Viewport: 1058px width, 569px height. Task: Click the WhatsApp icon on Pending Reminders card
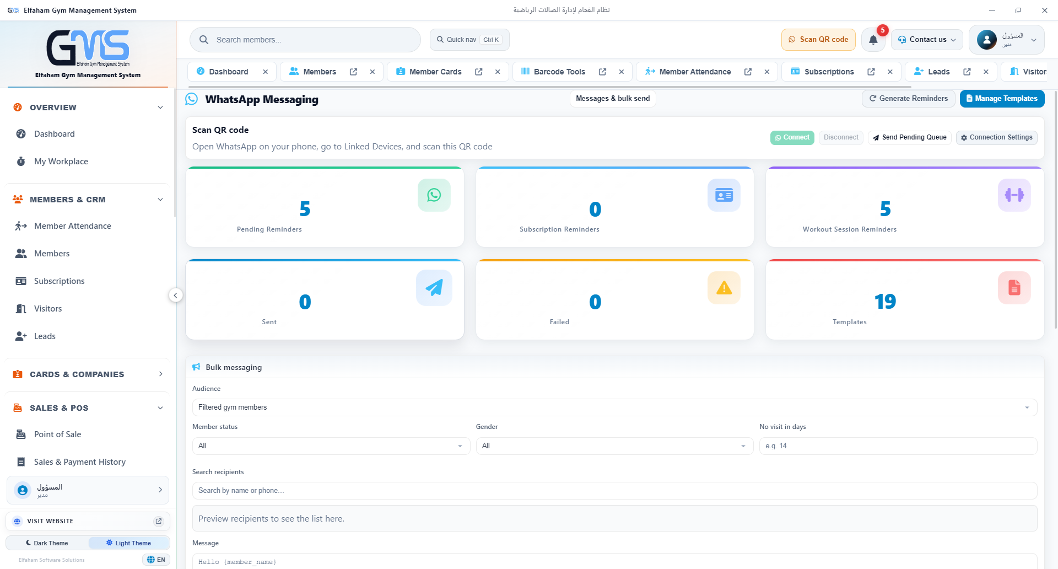click(434, 195)
